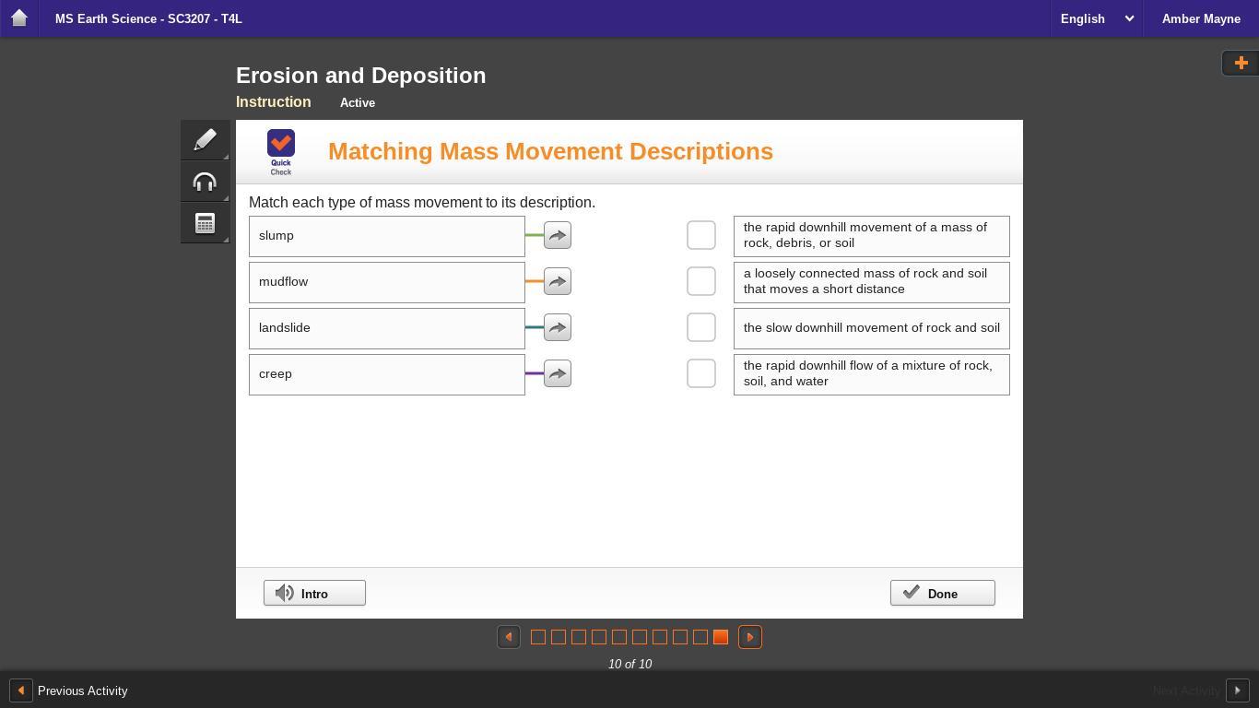Select box beside loosely connected mass description
Screen dimensions: 1259x708
(x=700, y=281)
